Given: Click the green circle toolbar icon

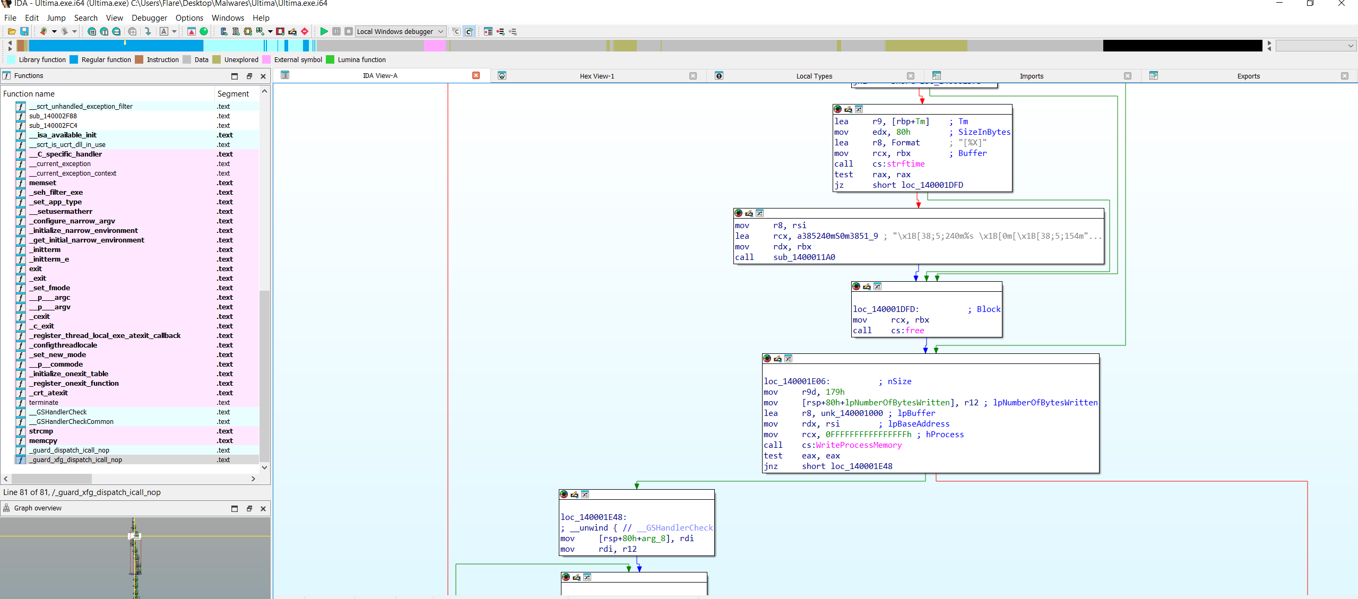Looking at the screenshot, I should 204,31.
